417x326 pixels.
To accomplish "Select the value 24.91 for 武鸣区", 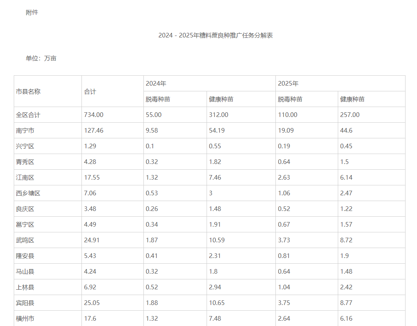I will pyautogui.click(x=91, y=240).
